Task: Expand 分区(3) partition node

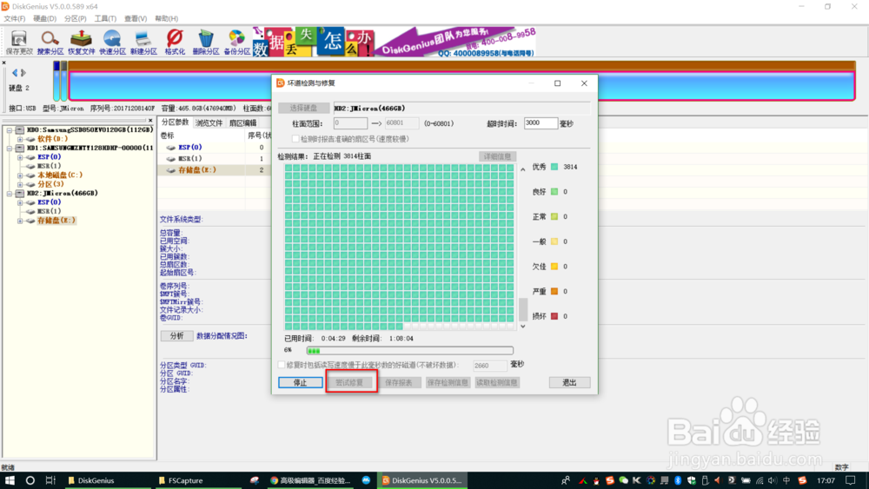Action: [20, 184]
